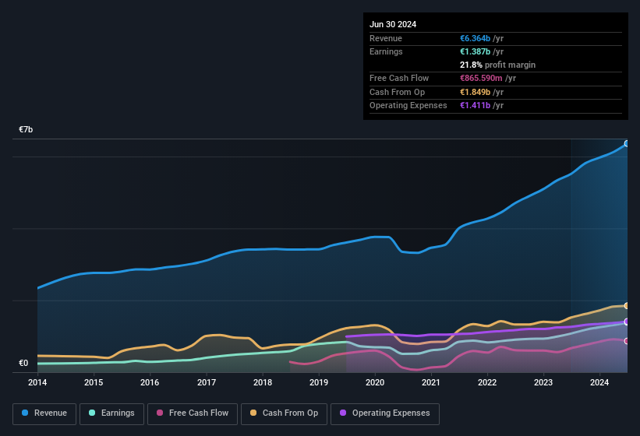Toggle the Cash From Op legend button

click(284, 414)
